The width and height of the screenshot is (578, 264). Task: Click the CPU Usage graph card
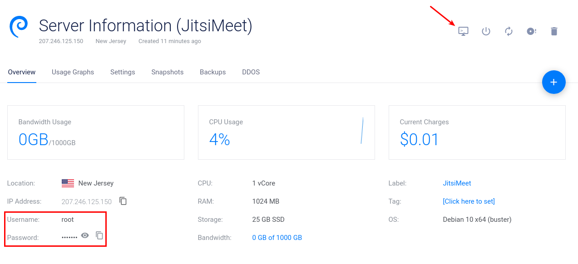(x=286, y=132)
